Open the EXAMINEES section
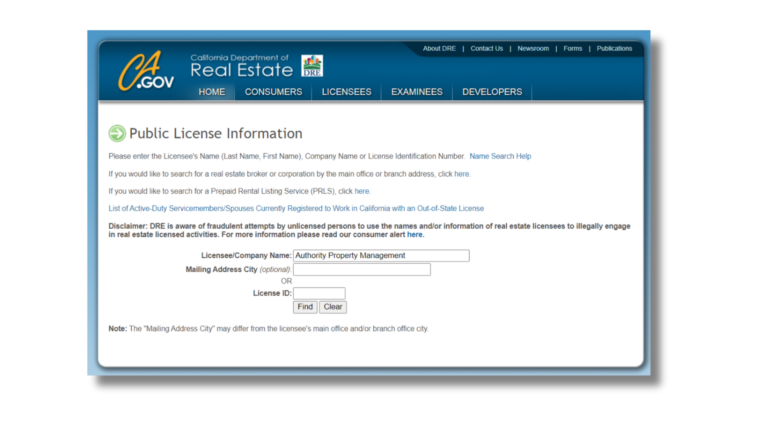This screenshot has width=757, height=426. (416, 92)
